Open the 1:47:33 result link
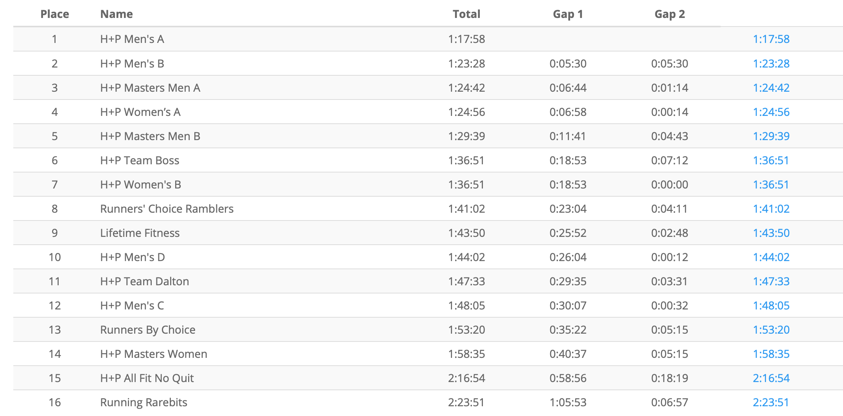 [771, 281]
